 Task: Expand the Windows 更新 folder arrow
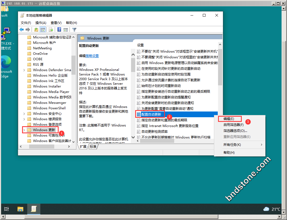tap(24, 130)
